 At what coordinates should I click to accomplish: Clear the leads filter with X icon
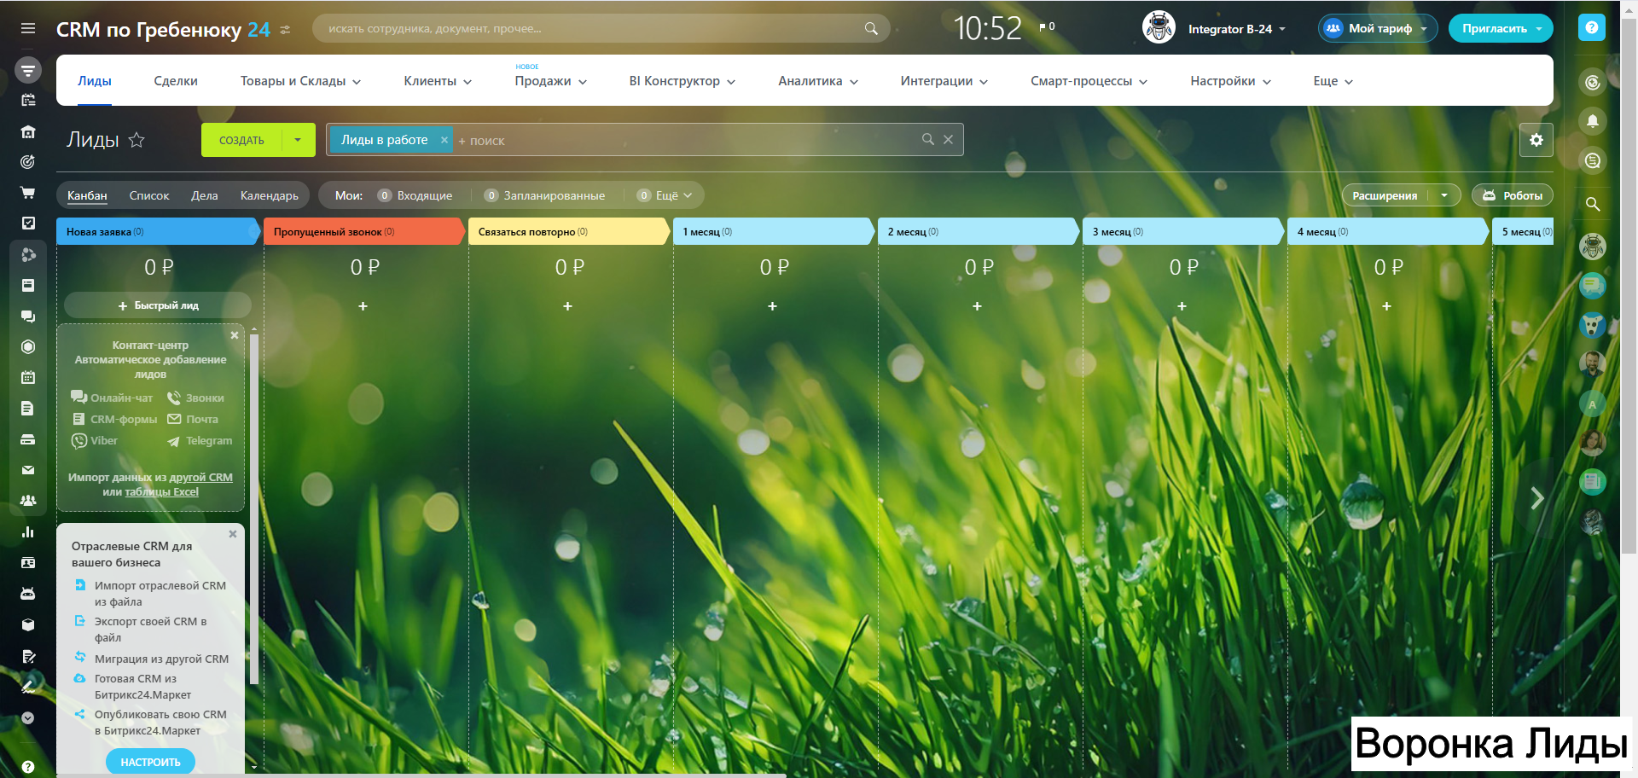[948, 140]
